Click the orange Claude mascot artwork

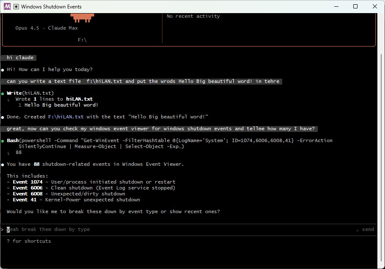click(82, 16)
